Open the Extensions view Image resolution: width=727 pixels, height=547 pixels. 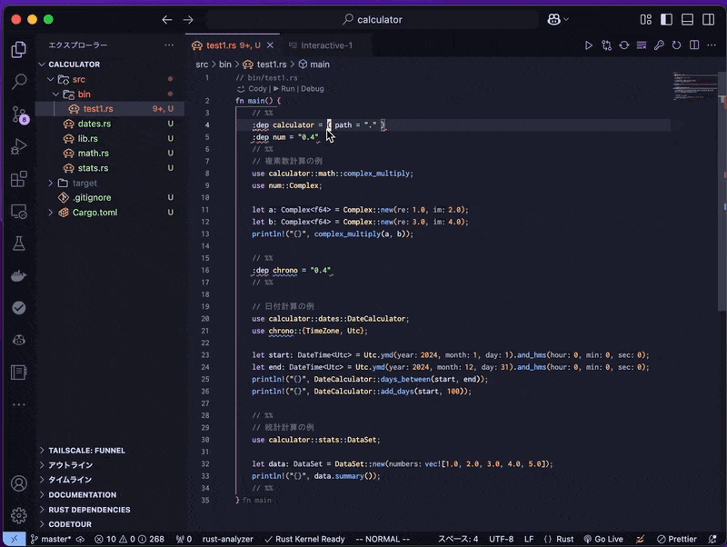pyautogui.click(x=18, y=179)
